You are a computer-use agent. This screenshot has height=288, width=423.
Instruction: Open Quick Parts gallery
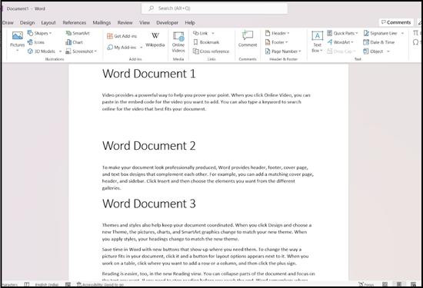[342, 33]
